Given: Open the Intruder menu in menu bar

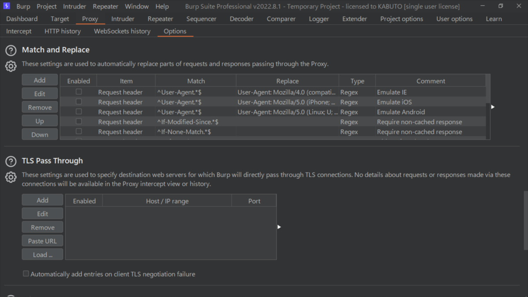Looking at the screenshot, I should tap(75, 7).
